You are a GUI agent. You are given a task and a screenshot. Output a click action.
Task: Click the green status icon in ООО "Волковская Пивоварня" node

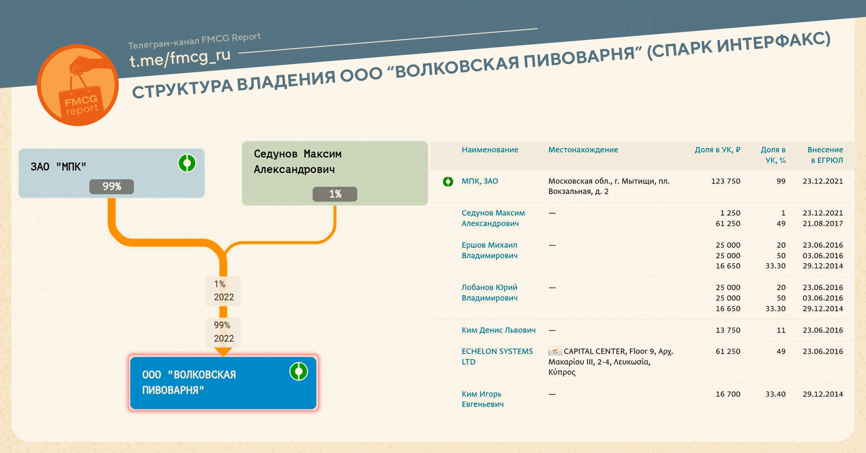[x=298, y=371]
